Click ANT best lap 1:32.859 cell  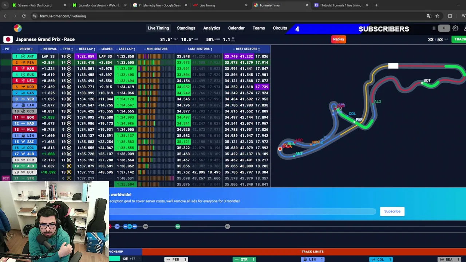click(86, 56)
